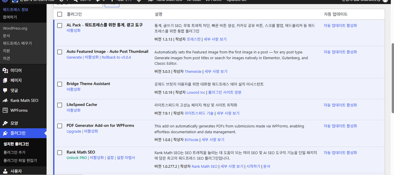Click 시작하기 for Rank Math SEO
The width and height of the screenshot is (394, 175).
tap(253, 166)
